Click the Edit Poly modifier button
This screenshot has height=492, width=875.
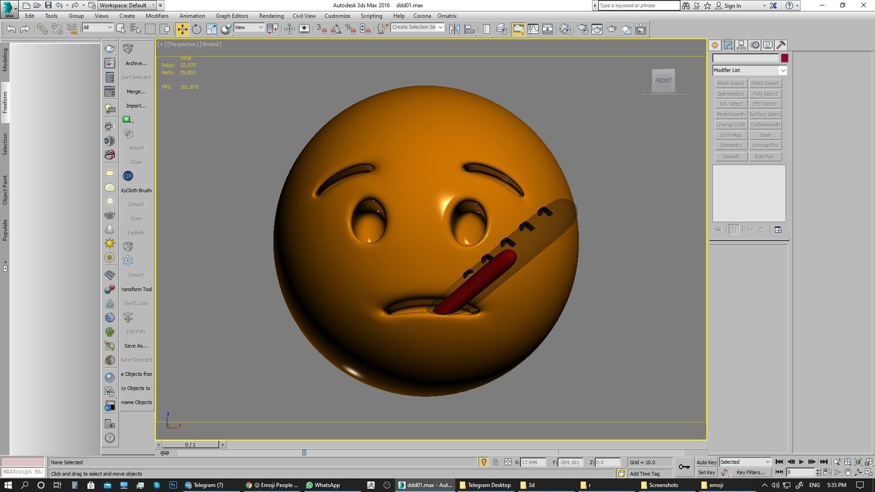(x=765, y=157)
